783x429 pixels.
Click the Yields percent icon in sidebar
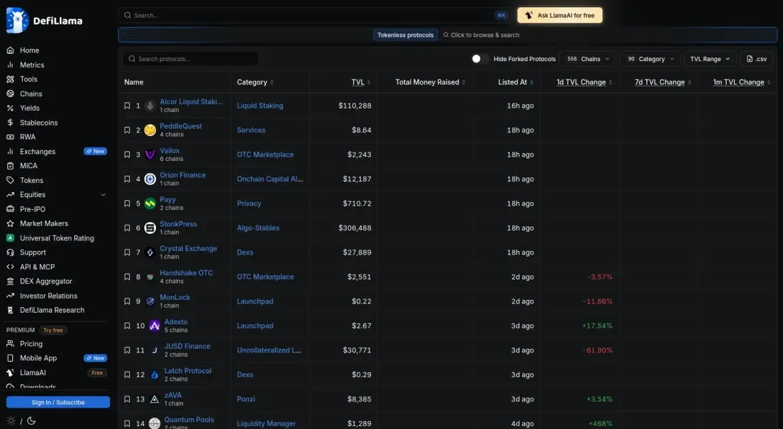pos(10,108)
